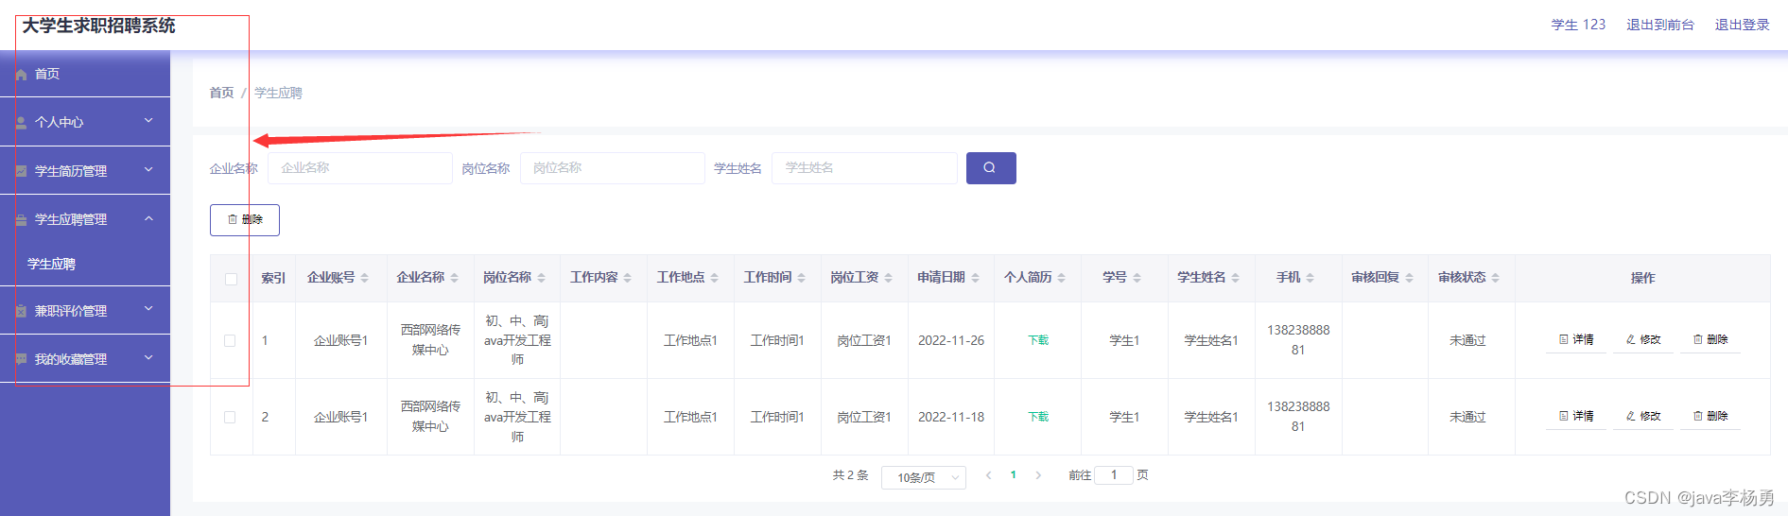Click 未通过 status in the 2022-11-26 row
The height and width of the screenshot is (516, 1788).
[1467, 340]
